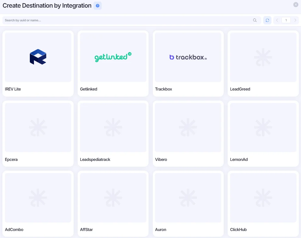Image resolution: width=301 pixels, height=238 pixels.
Task: Click the Auron label
Action: coord(161,229)
